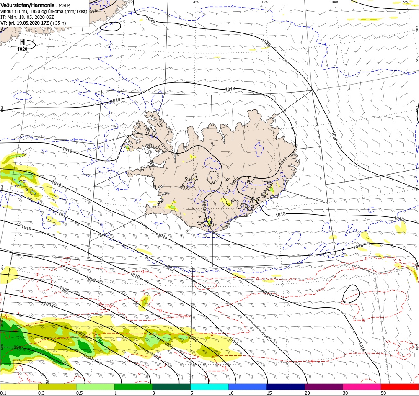The width and height of the screenshot is (419, 396).
Task: Select the green 1–3 legend swatch
Action: tap(133, 387)
